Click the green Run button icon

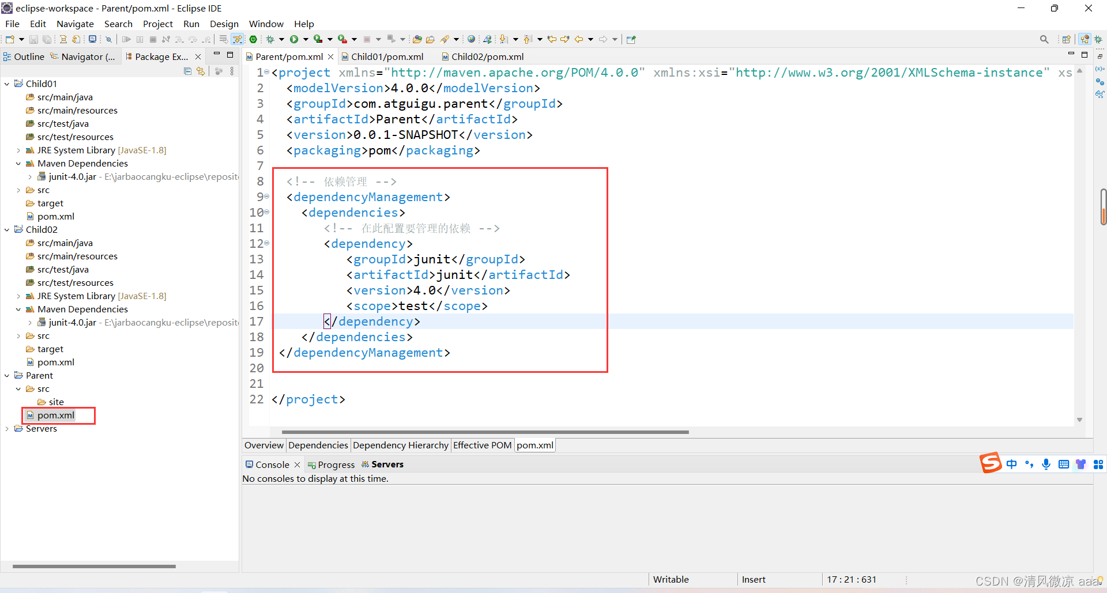[x=294, y=39]
